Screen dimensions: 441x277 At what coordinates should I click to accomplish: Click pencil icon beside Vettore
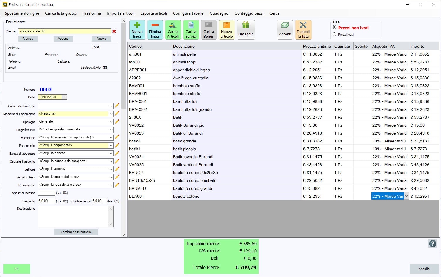tap(117, 169)
